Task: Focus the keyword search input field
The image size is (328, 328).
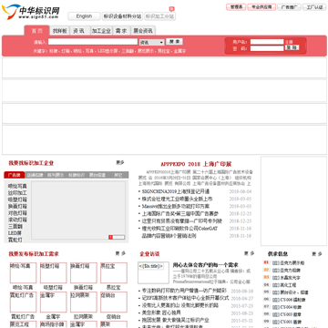Action: pyautogui.click(x=93, y=42)
